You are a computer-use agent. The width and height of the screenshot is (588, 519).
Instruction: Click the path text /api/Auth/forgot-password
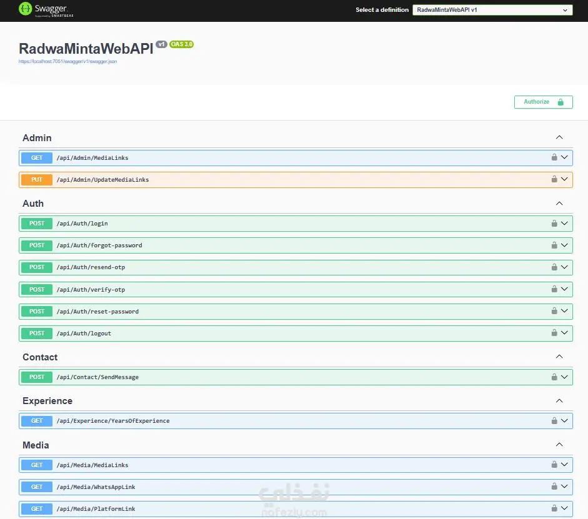(99, 245)
